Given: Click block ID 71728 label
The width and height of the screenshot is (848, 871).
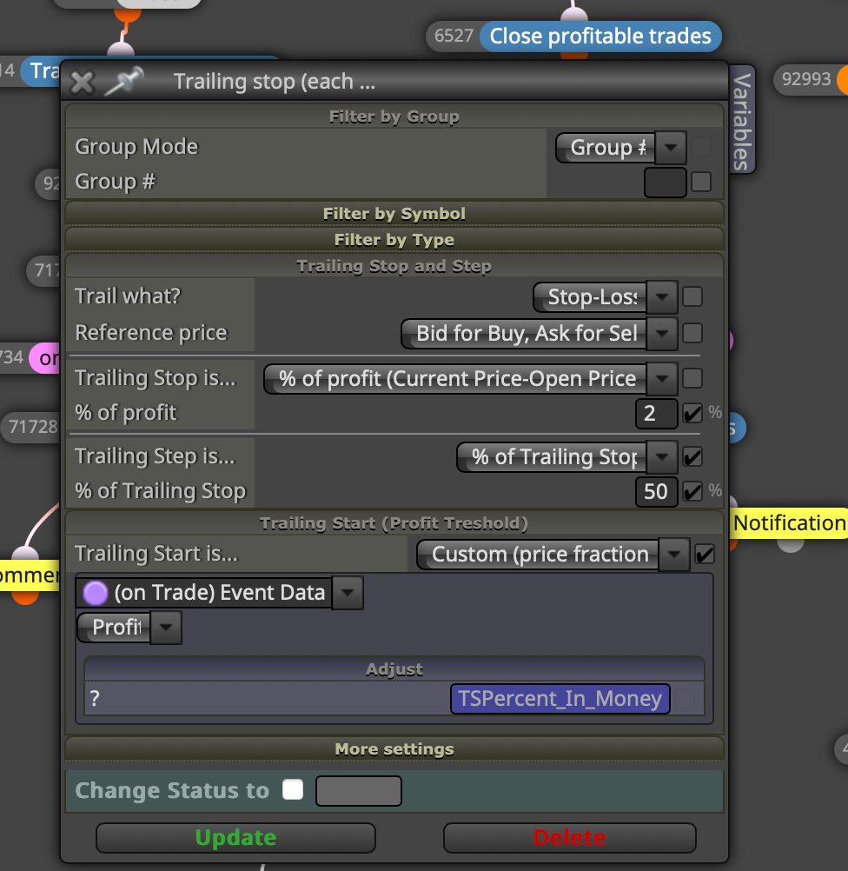Looking at the screenshot, I should pyautogui.click(x=33, y=427).
